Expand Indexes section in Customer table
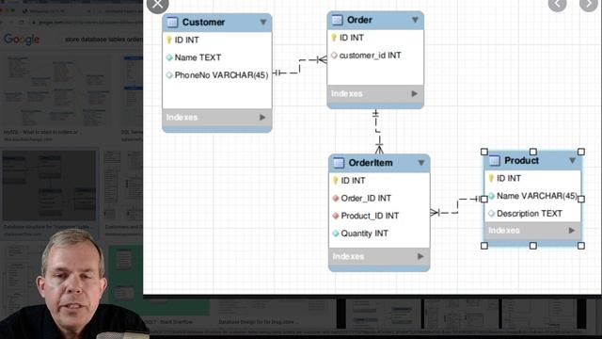The image size is (602, 339). tap(262, 117)
